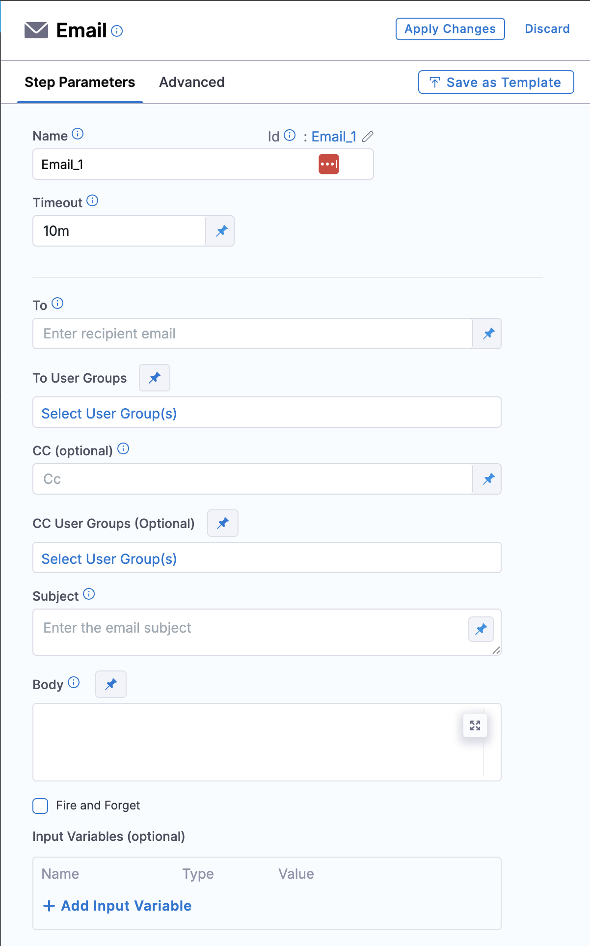Select the Step Parameters tab
This screenshot has width=590, height=946.
click(80, 82)
